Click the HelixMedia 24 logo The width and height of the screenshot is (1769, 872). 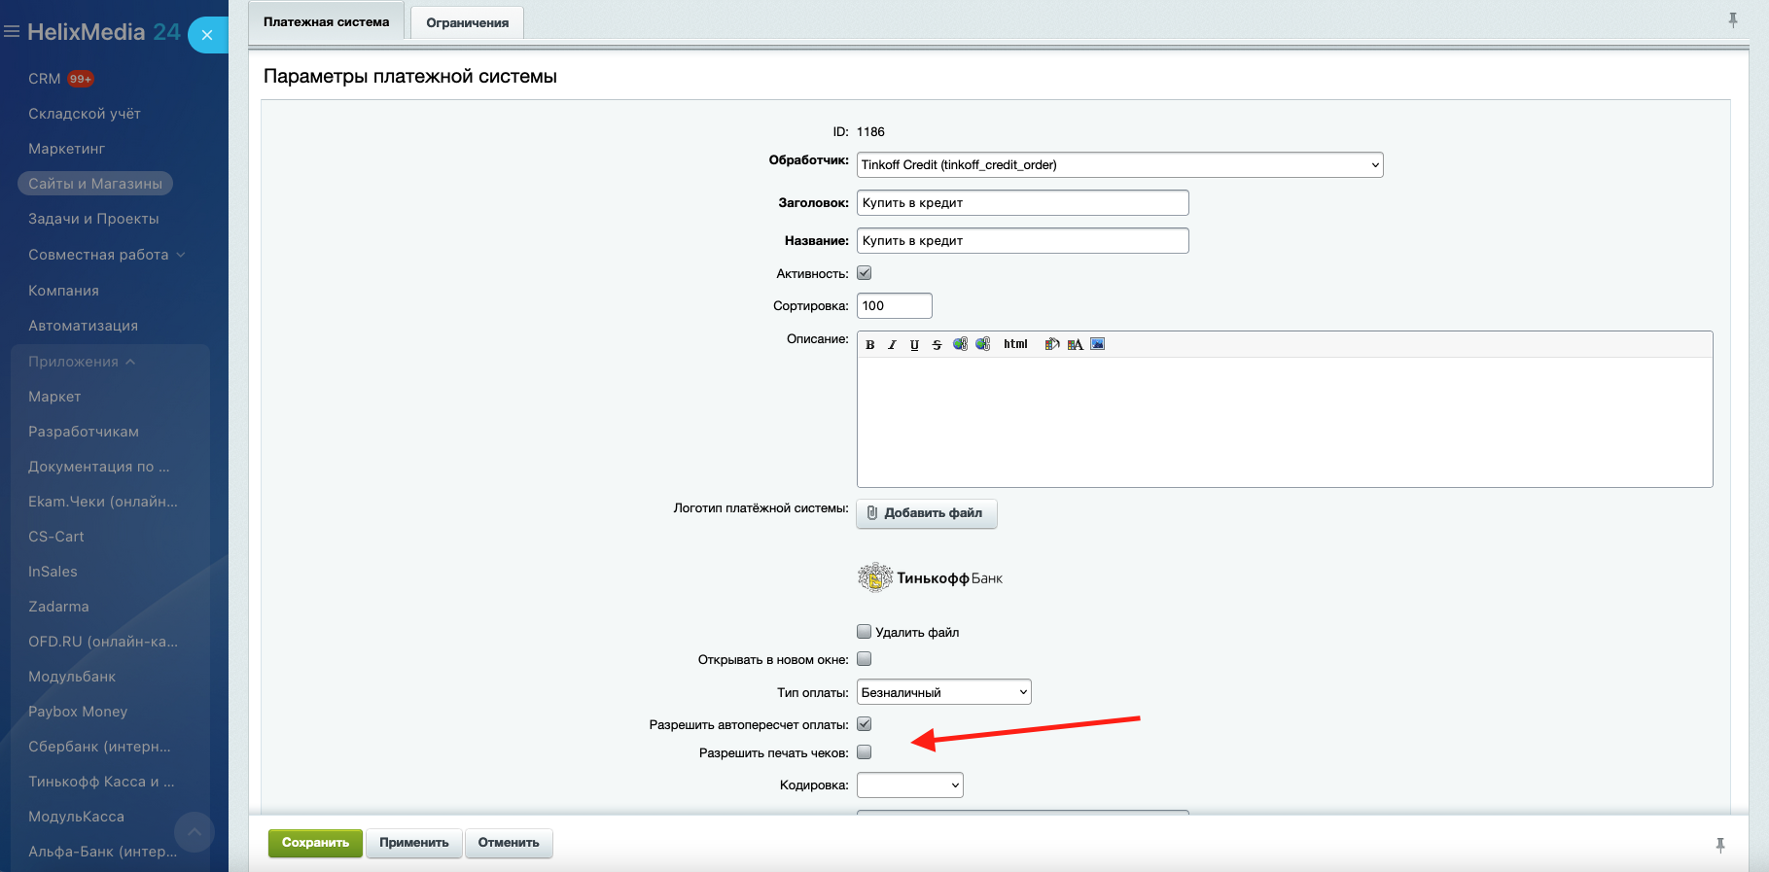pos(103,32)
